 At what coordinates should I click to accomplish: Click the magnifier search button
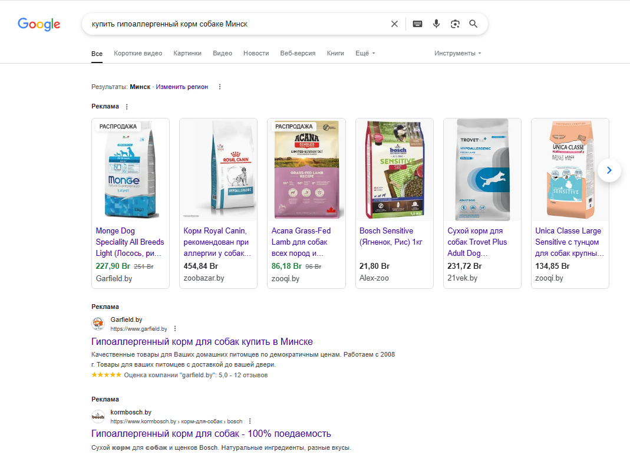(x=473, y=24)
